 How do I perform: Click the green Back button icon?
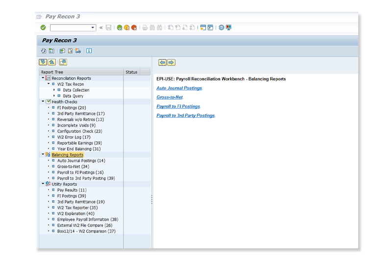120,27
